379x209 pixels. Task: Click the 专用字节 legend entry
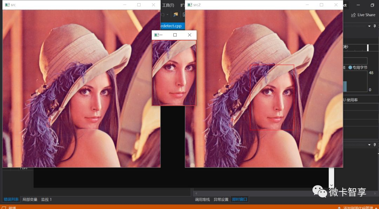pos(358,67)
